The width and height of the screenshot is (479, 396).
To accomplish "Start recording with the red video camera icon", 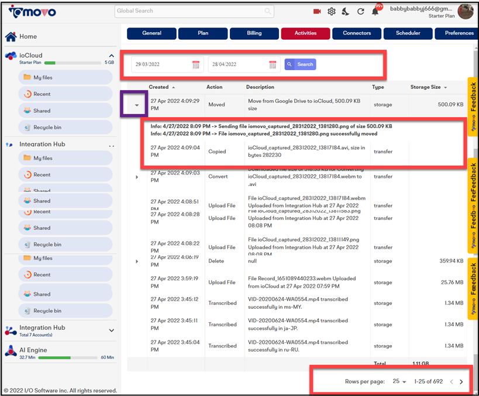I will [317, 11].
